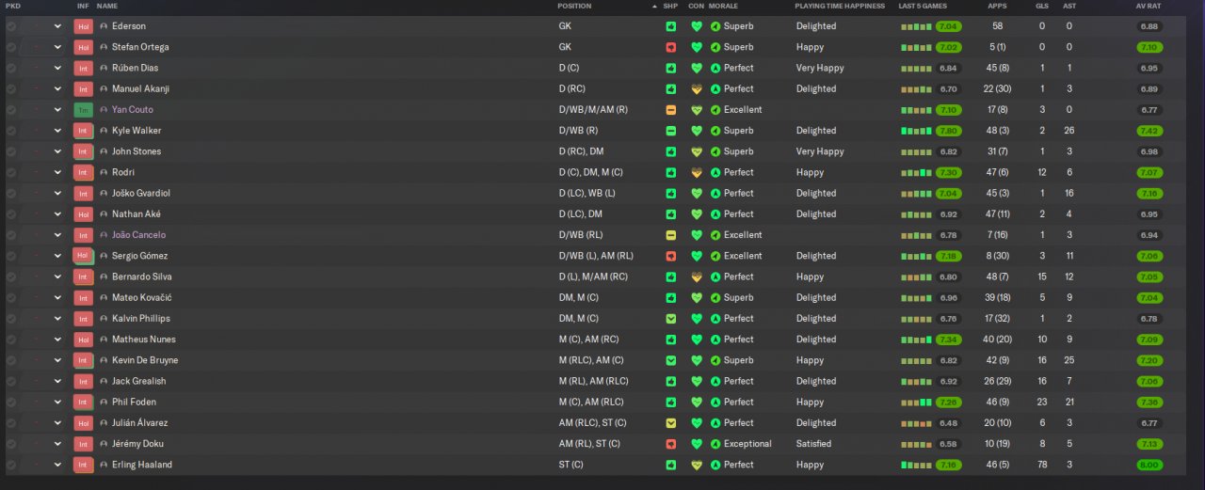The image size is (1205, 490).
Task: Open the selection dropdown arrow for Rúben Dias
Action: tap(57, 68)
